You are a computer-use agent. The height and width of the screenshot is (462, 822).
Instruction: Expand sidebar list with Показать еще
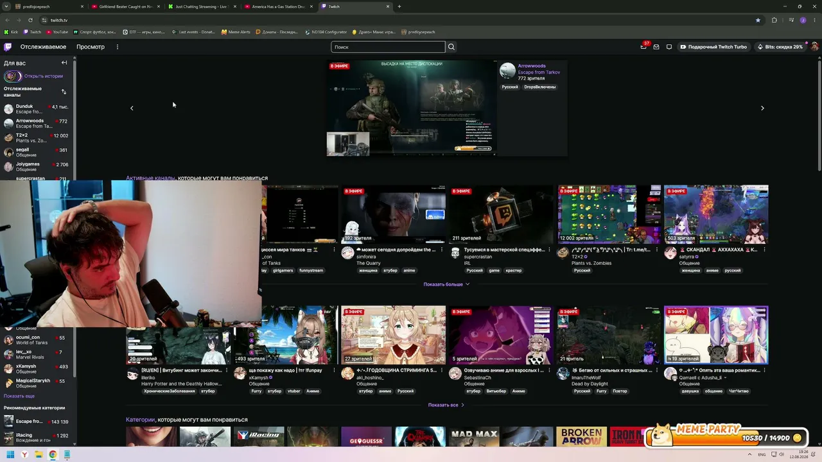(19, 396)
